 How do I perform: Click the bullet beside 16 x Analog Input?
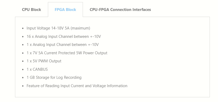[x=23, y=37]
